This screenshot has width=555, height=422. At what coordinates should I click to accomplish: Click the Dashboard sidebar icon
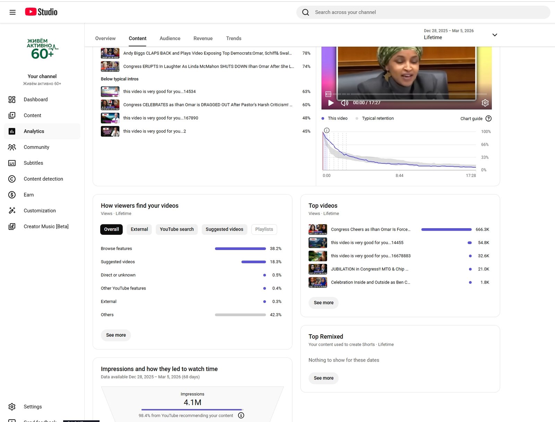coord(12,100)
